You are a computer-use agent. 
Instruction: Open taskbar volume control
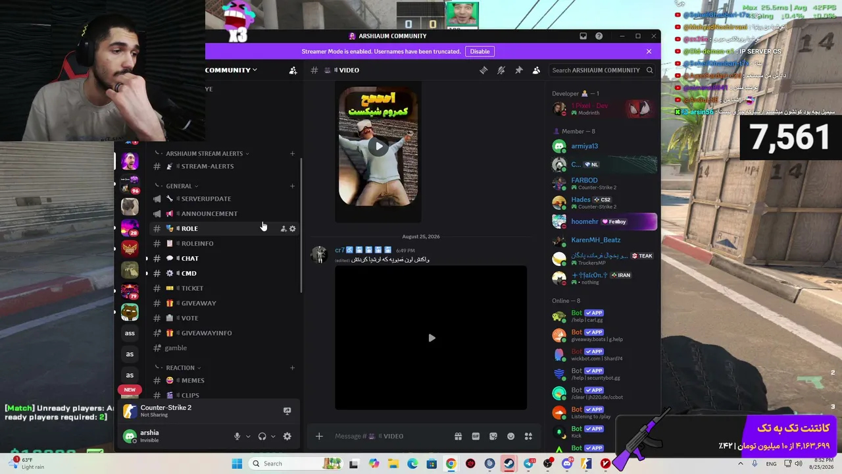point(798,463)
